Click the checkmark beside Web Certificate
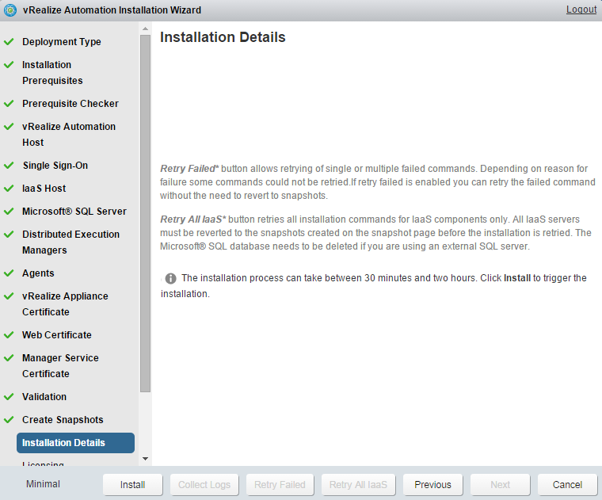Screen dimensions: 602x500 pyautogui.click(x=9, y=335)
